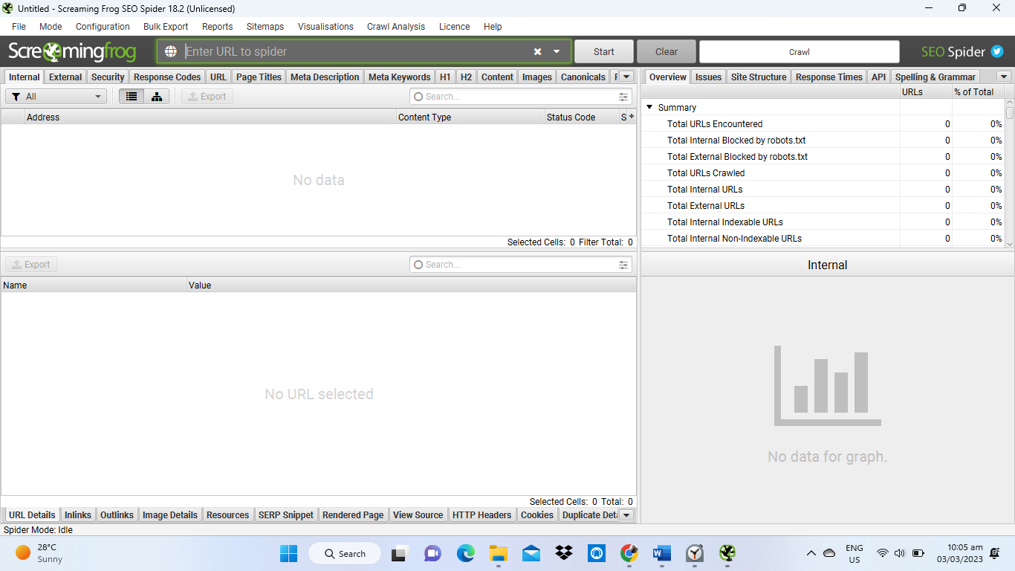1015x571 pixels.
Task: Click the globe icon in the URL bar
Action: [171, 51]
